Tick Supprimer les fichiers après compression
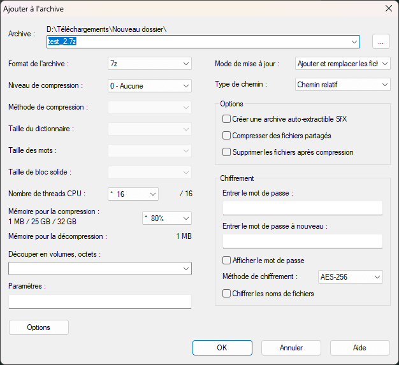Viewport: 399px width, 365px height. point(226,152)
